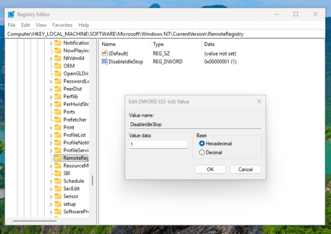This screenshot has width=331, height=234.
Task: Select the SecEdit folder icon
Action: pos(59,188)
